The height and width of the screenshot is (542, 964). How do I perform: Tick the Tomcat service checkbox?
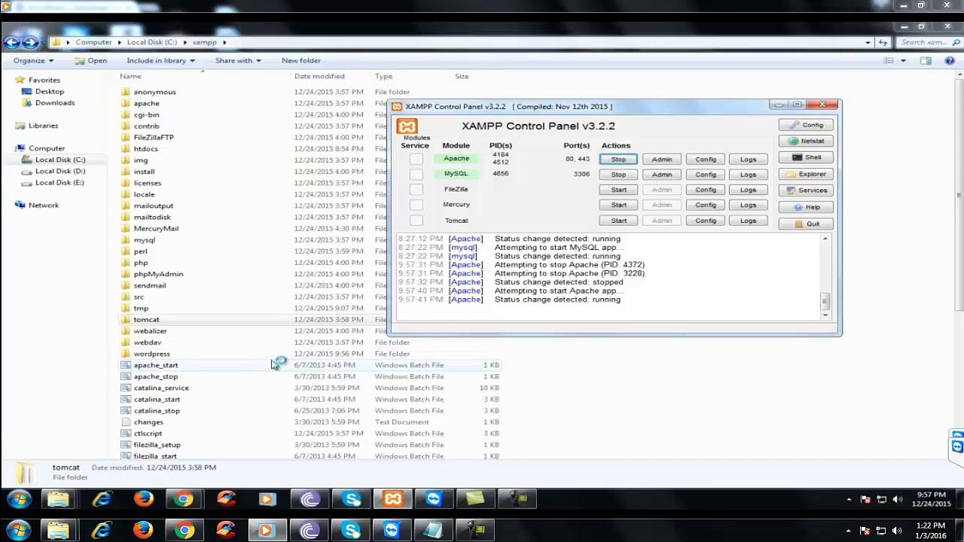point(416,221)
